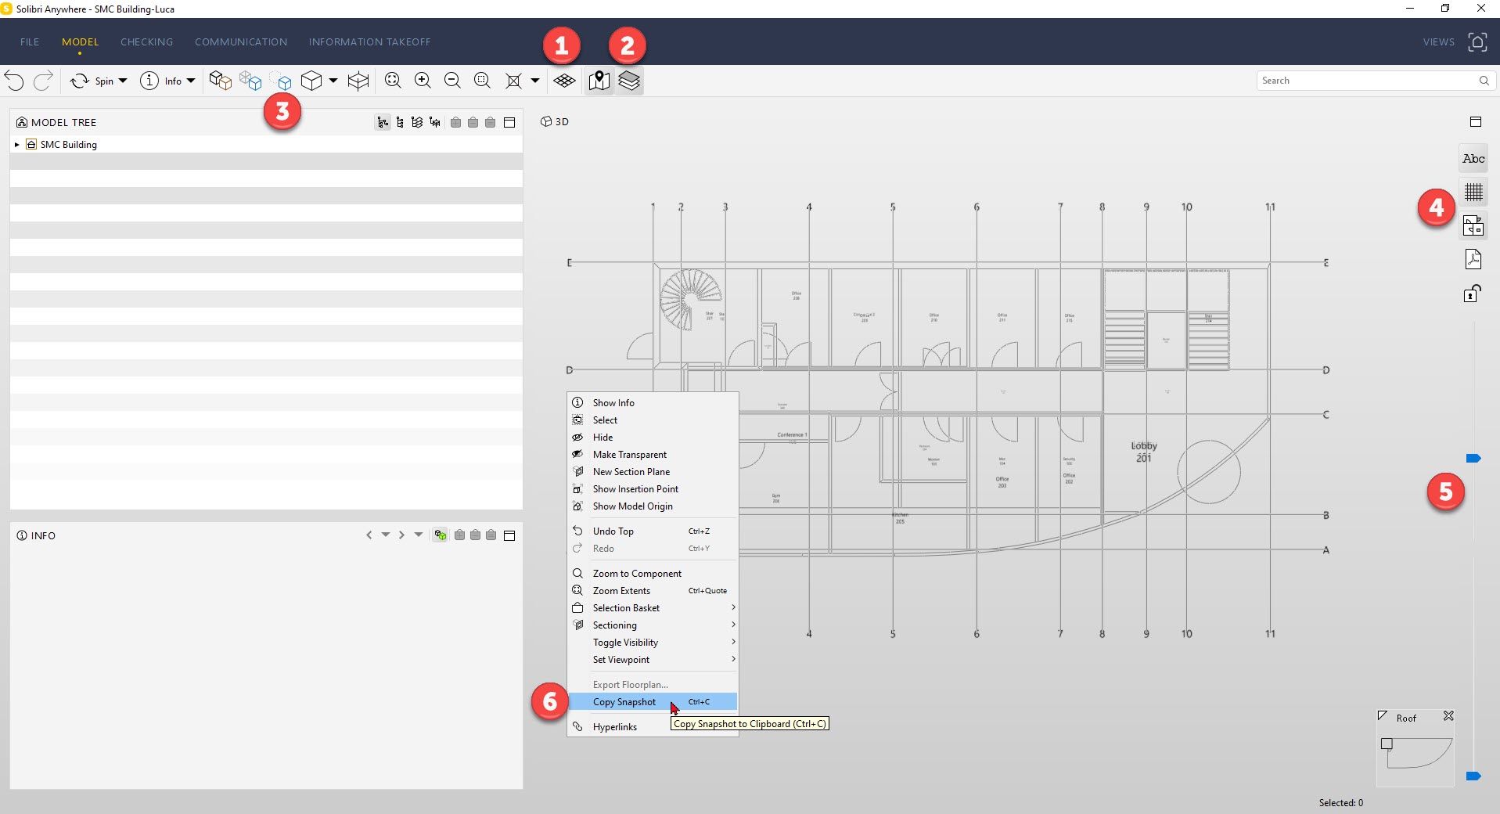Switch to the INFORMATION TAKEOFF tab
This screenshot has width=1500, height=814.
(x=369, y=42)
